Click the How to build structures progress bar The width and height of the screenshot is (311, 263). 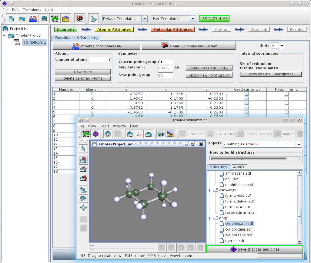[x=249, y=158]
